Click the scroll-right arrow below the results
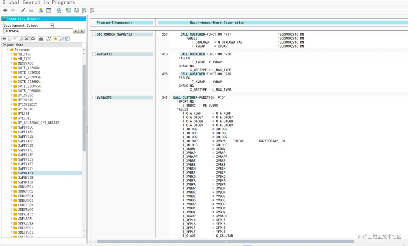This screenshot has width=408, height=246. pos(95,241)
